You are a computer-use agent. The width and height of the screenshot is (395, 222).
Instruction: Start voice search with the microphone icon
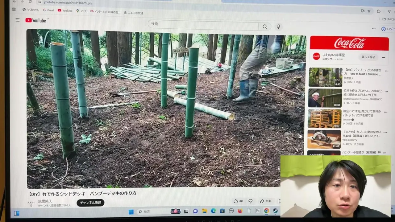coord(279,27)
